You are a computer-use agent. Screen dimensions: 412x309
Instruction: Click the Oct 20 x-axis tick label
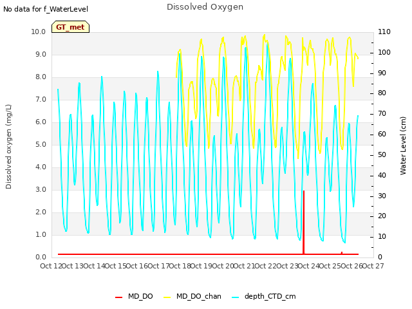223,266
